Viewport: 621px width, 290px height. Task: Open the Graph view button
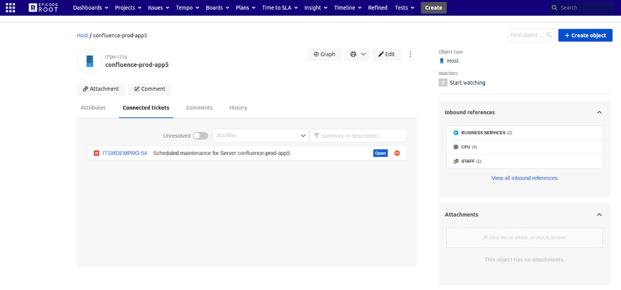tap(324, 54)
